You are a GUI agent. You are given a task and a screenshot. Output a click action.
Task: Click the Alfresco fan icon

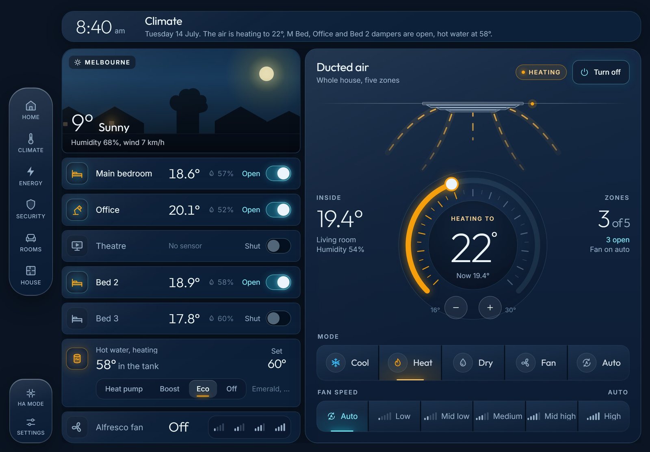77,427
